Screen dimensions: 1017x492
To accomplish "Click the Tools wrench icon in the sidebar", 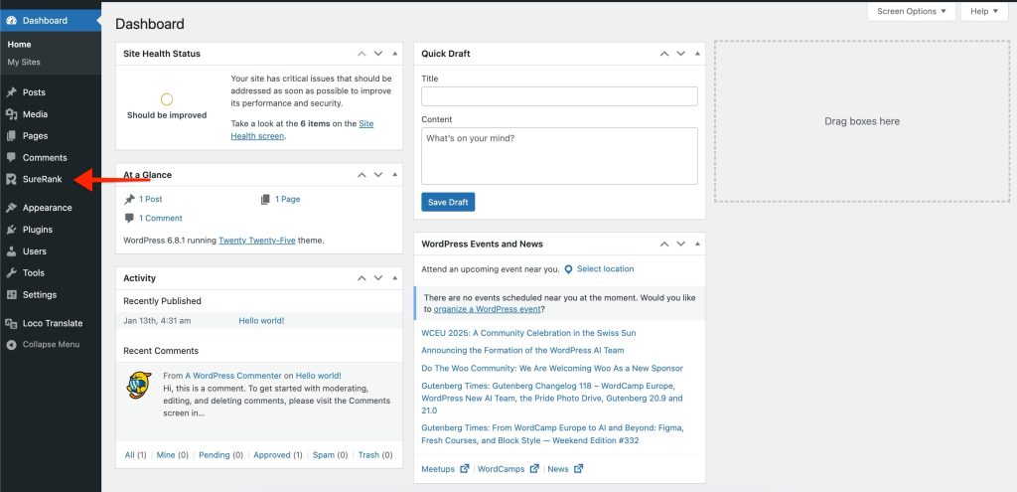I will tap(11, 272).
